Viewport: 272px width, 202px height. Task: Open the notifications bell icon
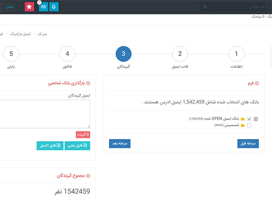point(54,7)
